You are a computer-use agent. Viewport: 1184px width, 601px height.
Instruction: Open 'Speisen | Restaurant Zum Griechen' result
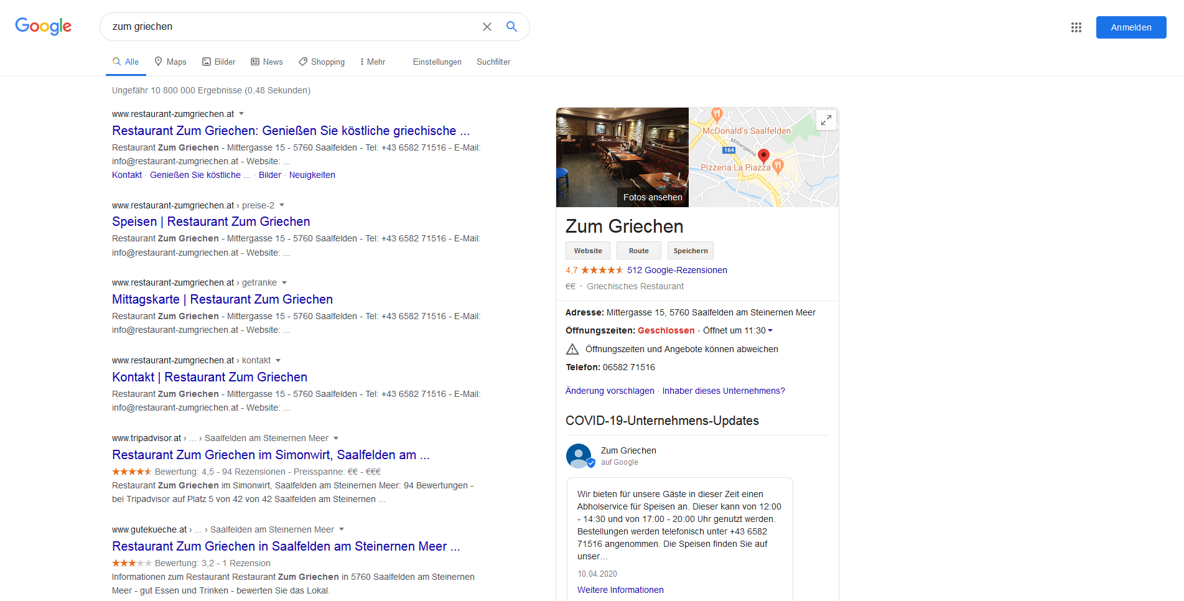point(211,221)
